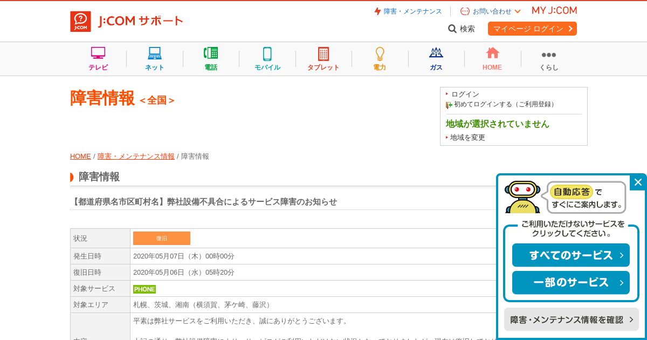Click 地域を変更 link
The height and width of the screenshot is (340, 647).
pyautogui.click(x=467, y=138)
